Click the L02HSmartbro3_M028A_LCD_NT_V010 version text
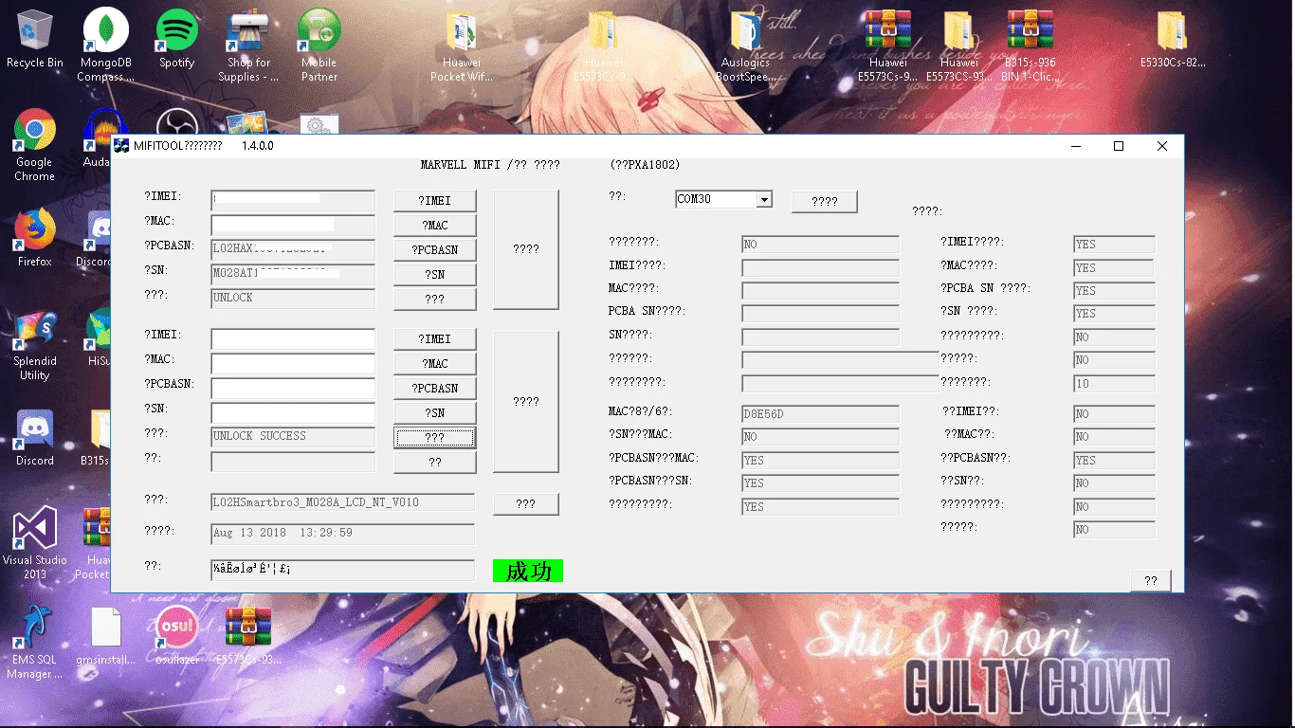 (316, 502)
